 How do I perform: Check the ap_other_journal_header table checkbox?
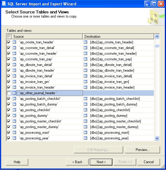[9, 93]
